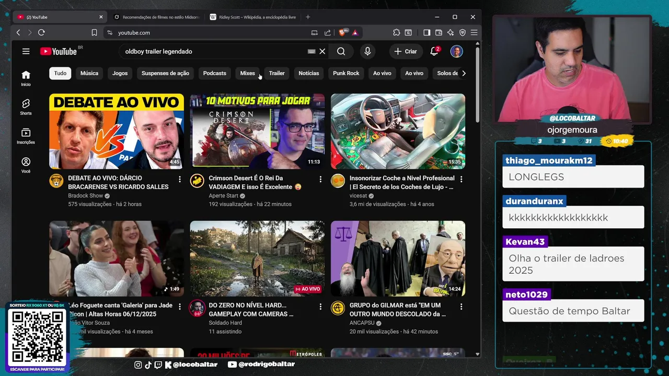Select the Tudo filter chip
The width and height of the screenshot is (669, 376).
[x=60, y=73]
